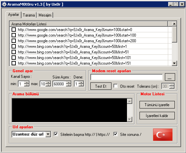This screenshot has width=186, height=153.
Task: Click the Arama Motorları Listesi column header
Action: coord(89,24)
